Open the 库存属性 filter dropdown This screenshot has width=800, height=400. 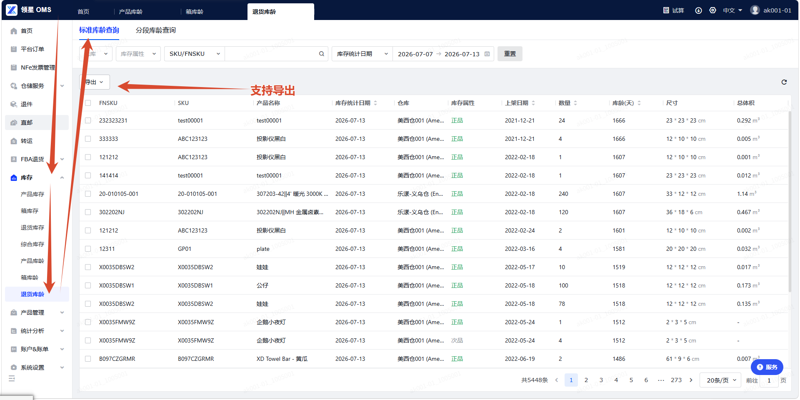click(138, 54)
